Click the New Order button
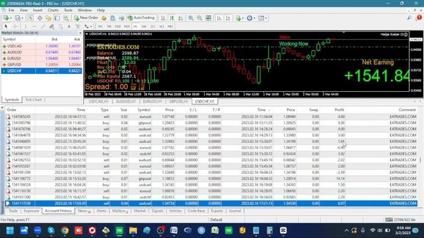The width and height of the screenshot is (424, 238). click(x=86, y=18)
